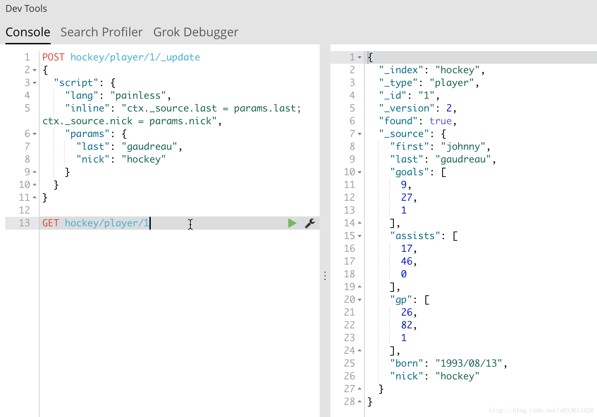Click the value 27 in the goals array
The height and width of the screenshot is (417, 597).
coord(407,198)
